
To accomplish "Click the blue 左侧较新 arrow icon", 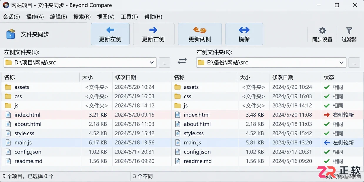I will pyautogui.click(x=327, y=143).
